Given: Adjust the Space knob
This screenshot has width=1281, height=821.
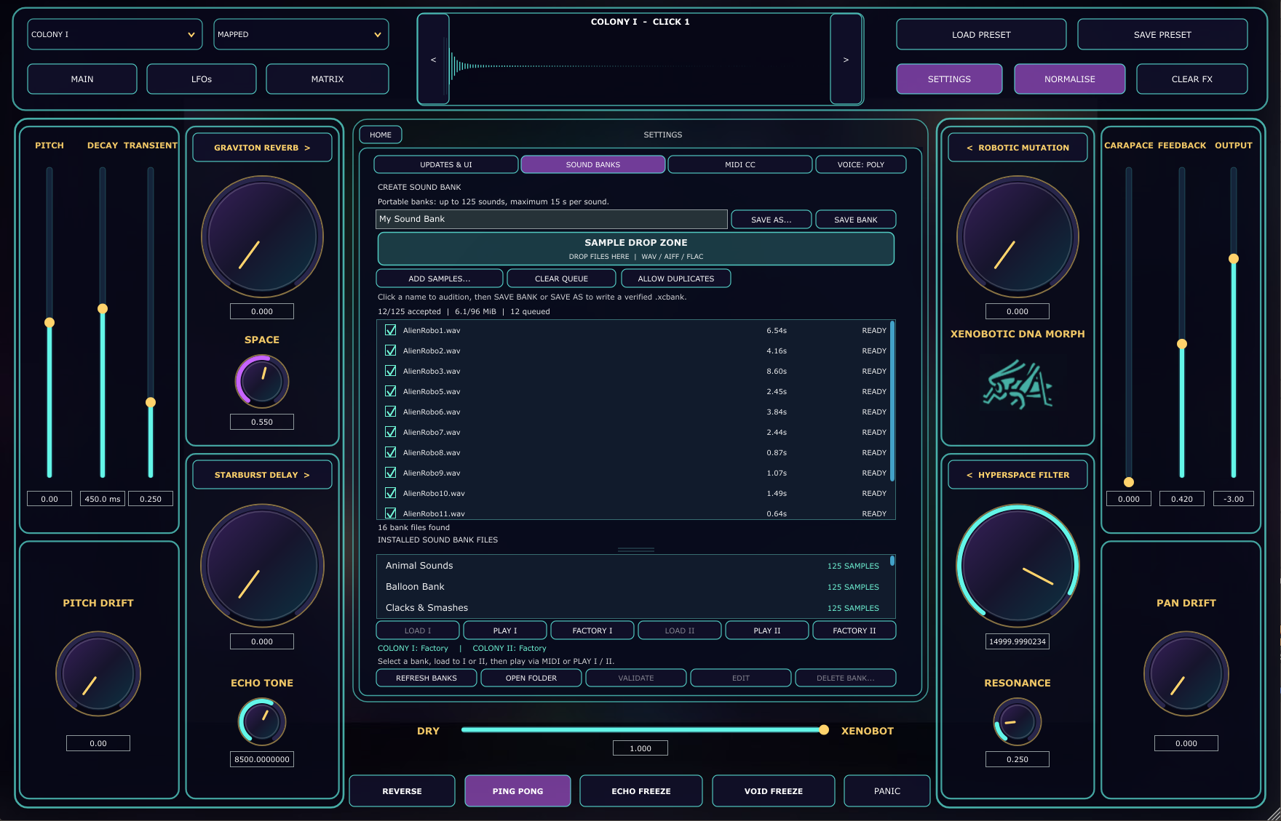Looking at the screenshot, I should tap(262, 381).
